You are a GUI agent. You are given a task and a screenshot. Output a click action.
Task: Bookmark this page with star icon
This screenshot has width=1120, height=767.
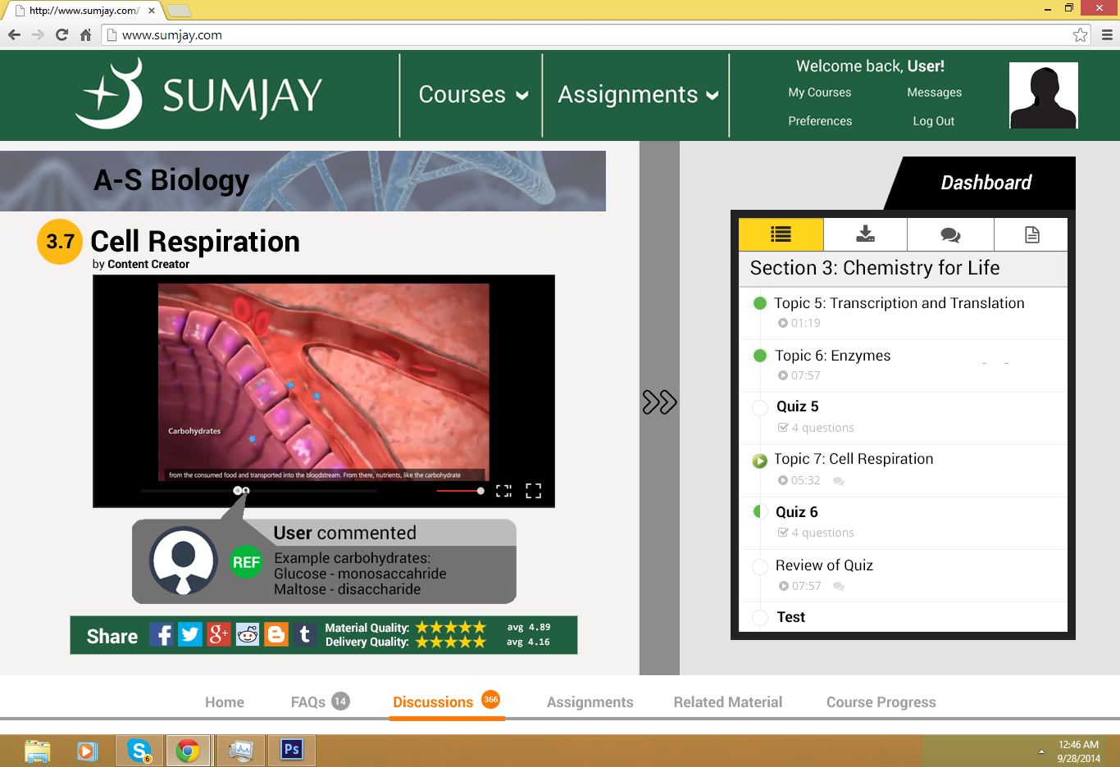[x=1080, y=34]
